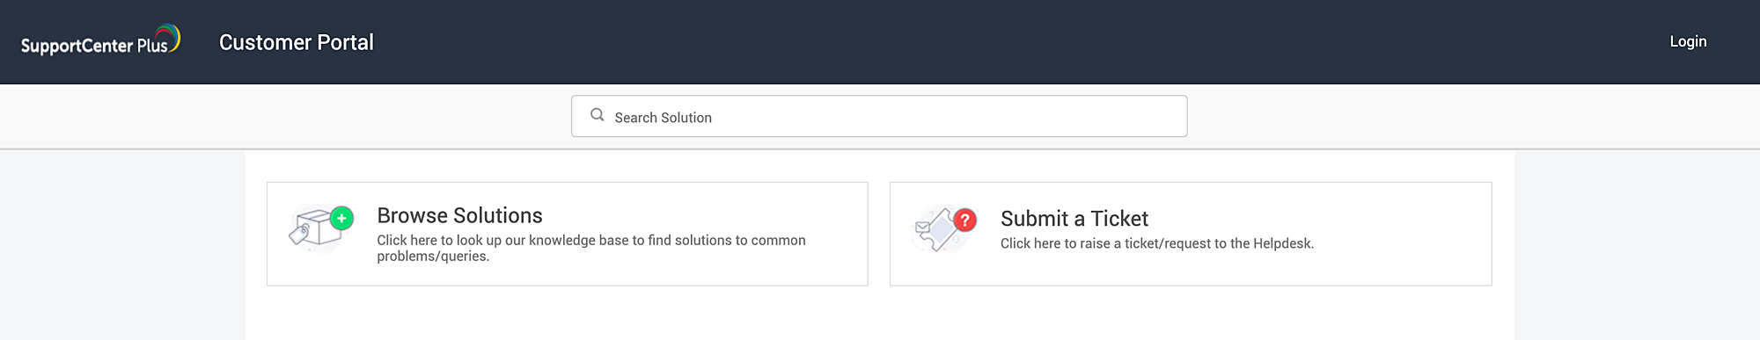This screenshot has width=1760, height=340.
Task: Click the SupportCenter Plus logo
Action: [100, 40]
